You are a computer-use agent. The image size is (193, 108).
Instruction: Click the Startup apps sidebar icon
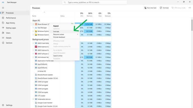[3, 28]
